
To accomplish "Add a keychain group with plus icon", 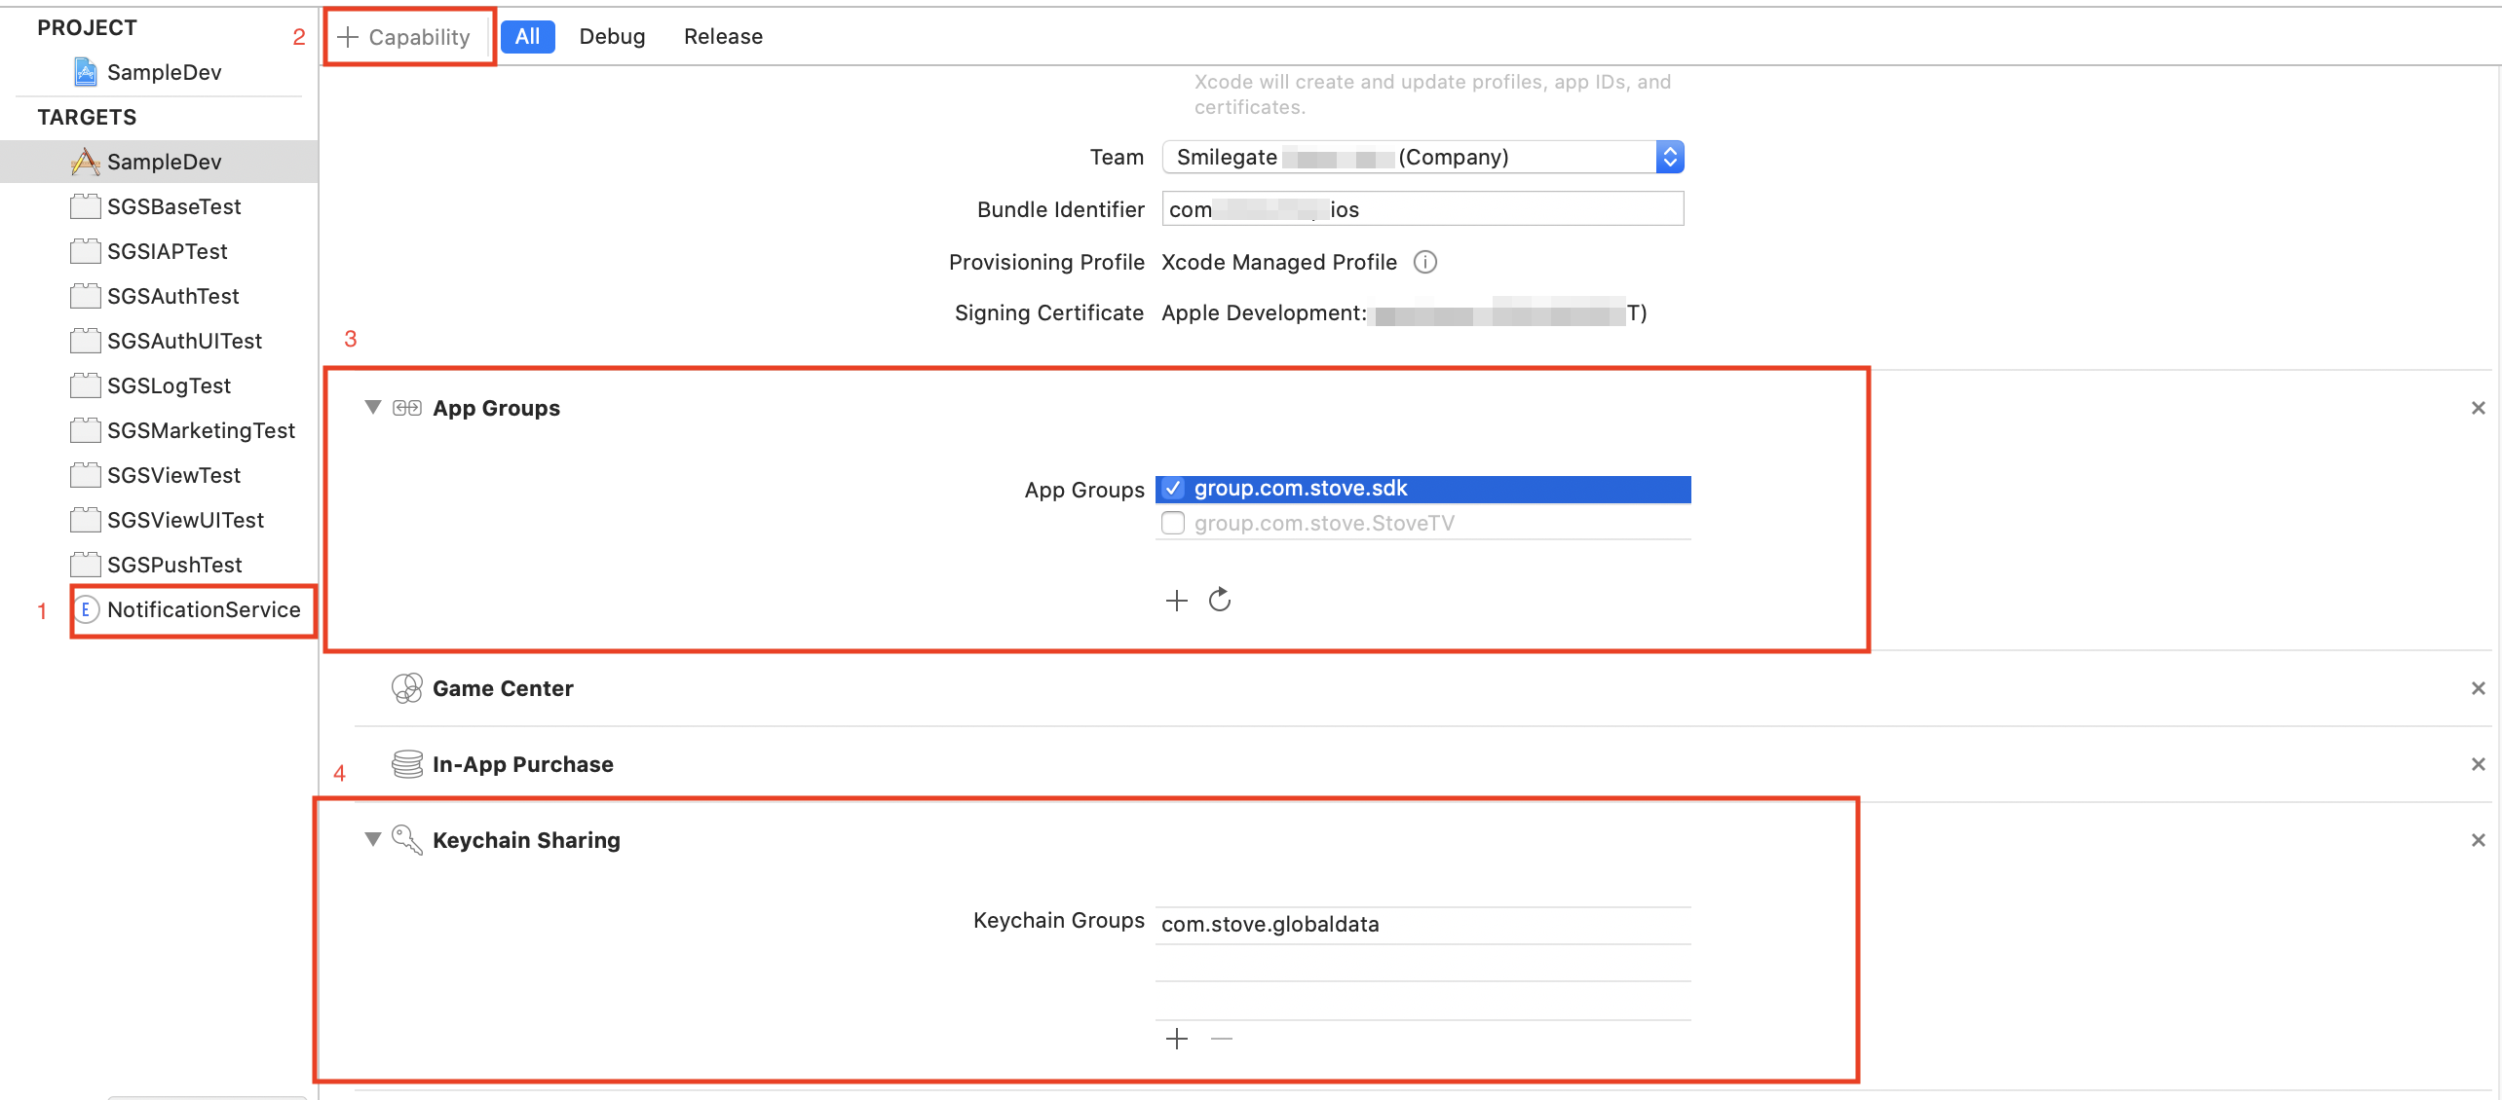I will 1177,1039.
